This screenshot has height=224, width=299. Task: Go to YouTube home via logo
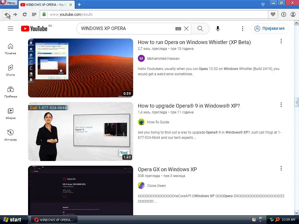34,29
